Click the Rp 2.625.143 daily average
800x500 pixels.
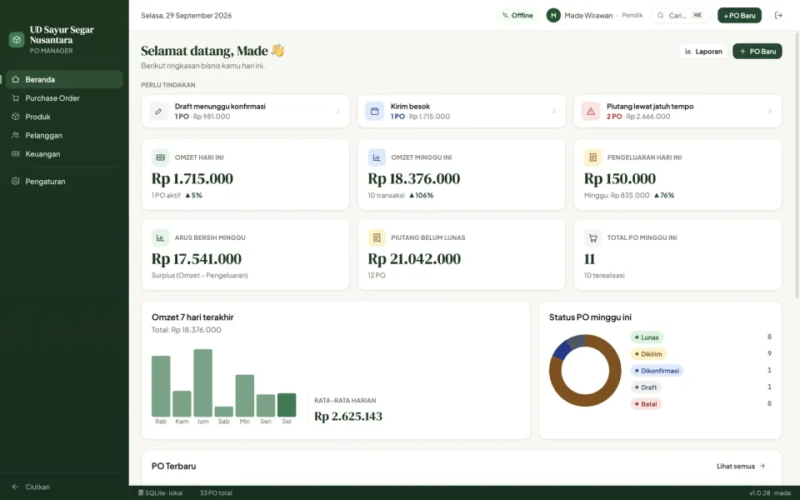(x=348, y=417)
